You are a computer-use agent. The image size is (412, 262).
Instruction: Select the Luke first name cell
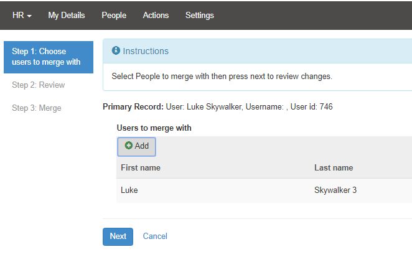pyautogui.click(x=129, y=190)
